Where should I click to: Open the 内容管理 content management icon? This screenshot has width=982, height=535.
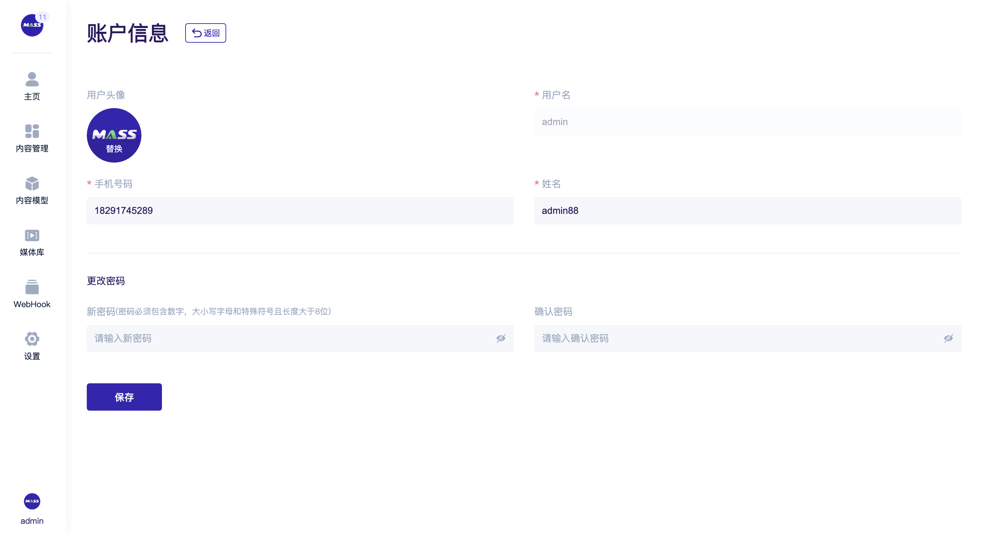[x=32, y=131]
